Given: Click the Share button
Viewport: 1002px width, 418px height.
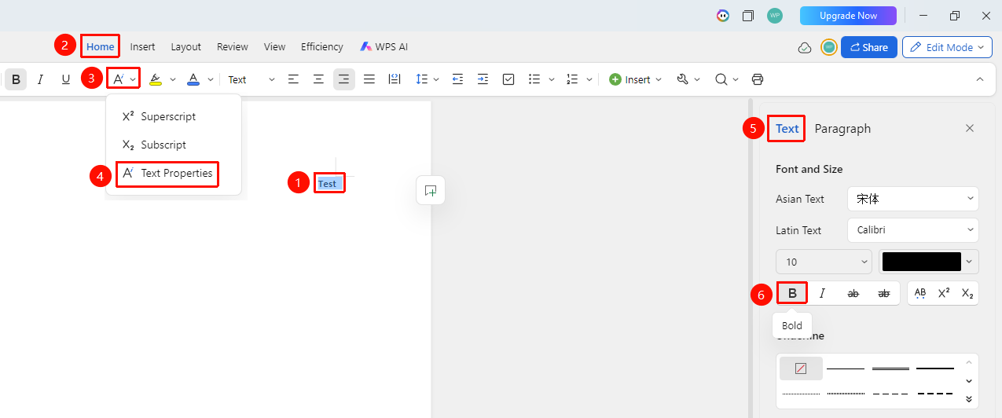Looking at the screenshot, I should coord(869,47).
